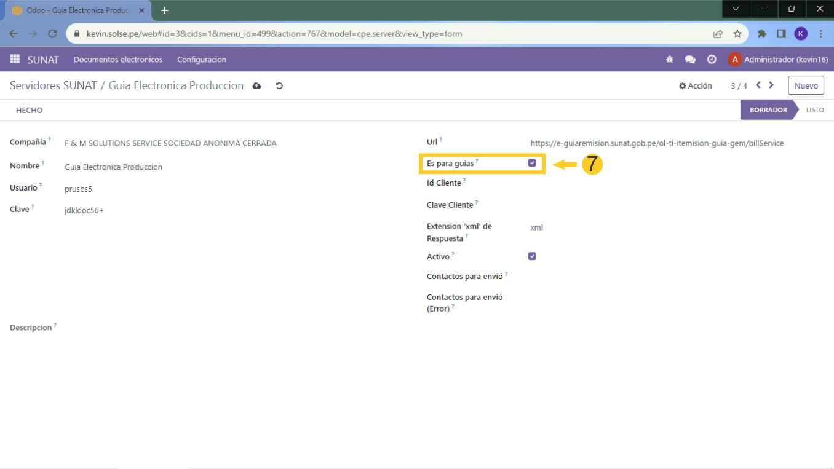The height and width of the screenshot is (469, 834).
Task: Toggle the Activo checkbox
Action: coord(532,256)
